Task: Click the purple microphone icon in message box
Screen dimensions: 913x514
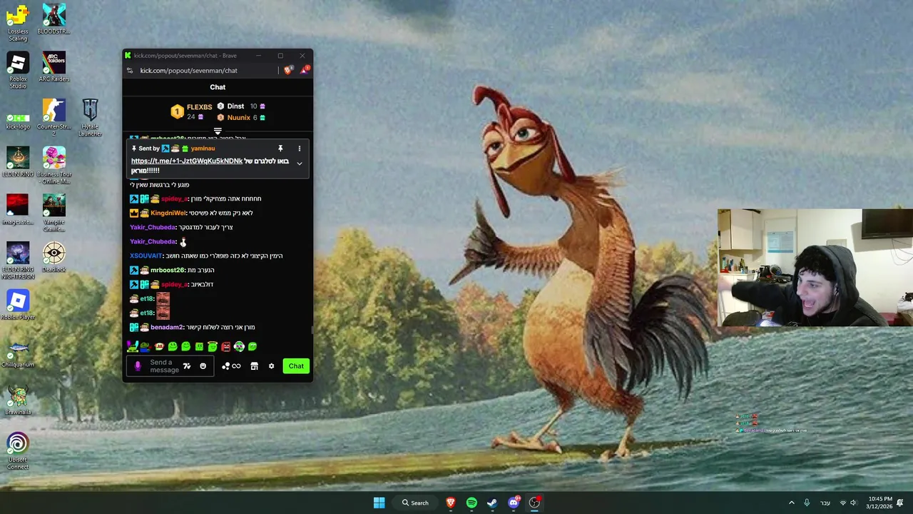Action: (x=138, y=366)
